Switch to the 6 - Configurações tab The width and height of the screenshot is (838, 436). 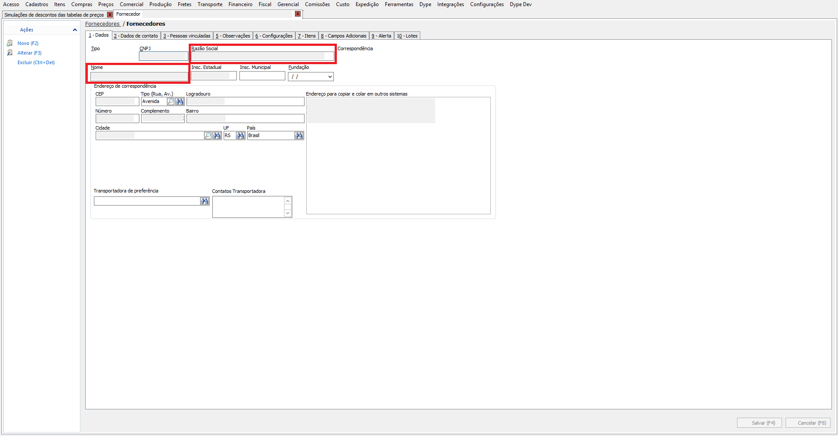click(274, 36)
